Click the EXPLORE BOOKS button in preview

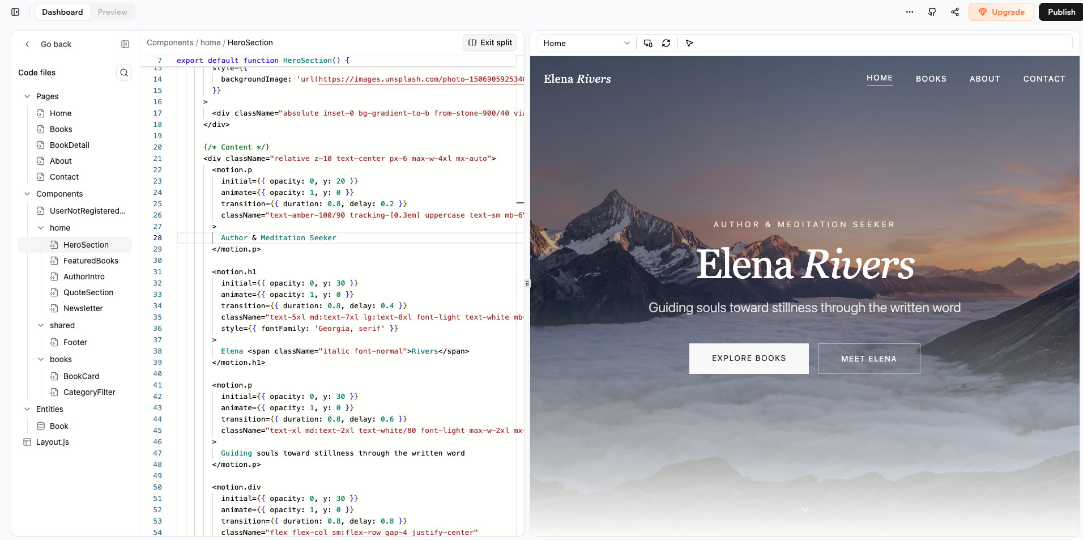click(x=748, y=358)
